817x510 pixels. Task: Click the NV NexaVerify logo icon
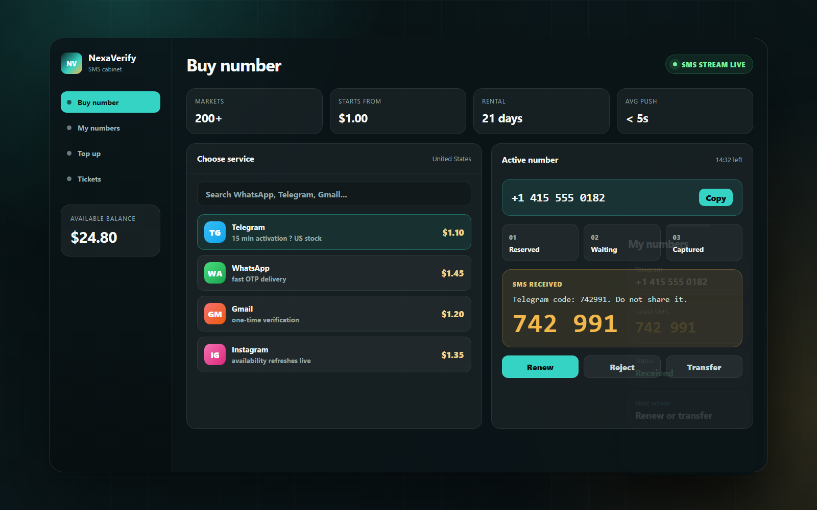click(71, 63)
